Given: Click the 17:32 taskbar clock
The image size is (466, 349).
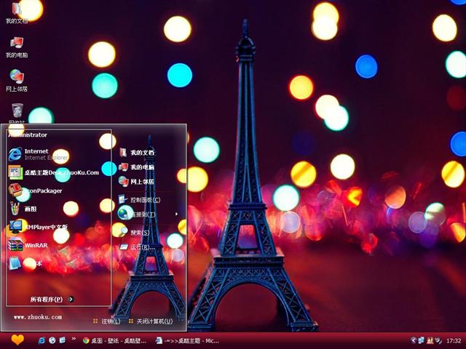Looking at the screenshot, I should coord(454,341).
